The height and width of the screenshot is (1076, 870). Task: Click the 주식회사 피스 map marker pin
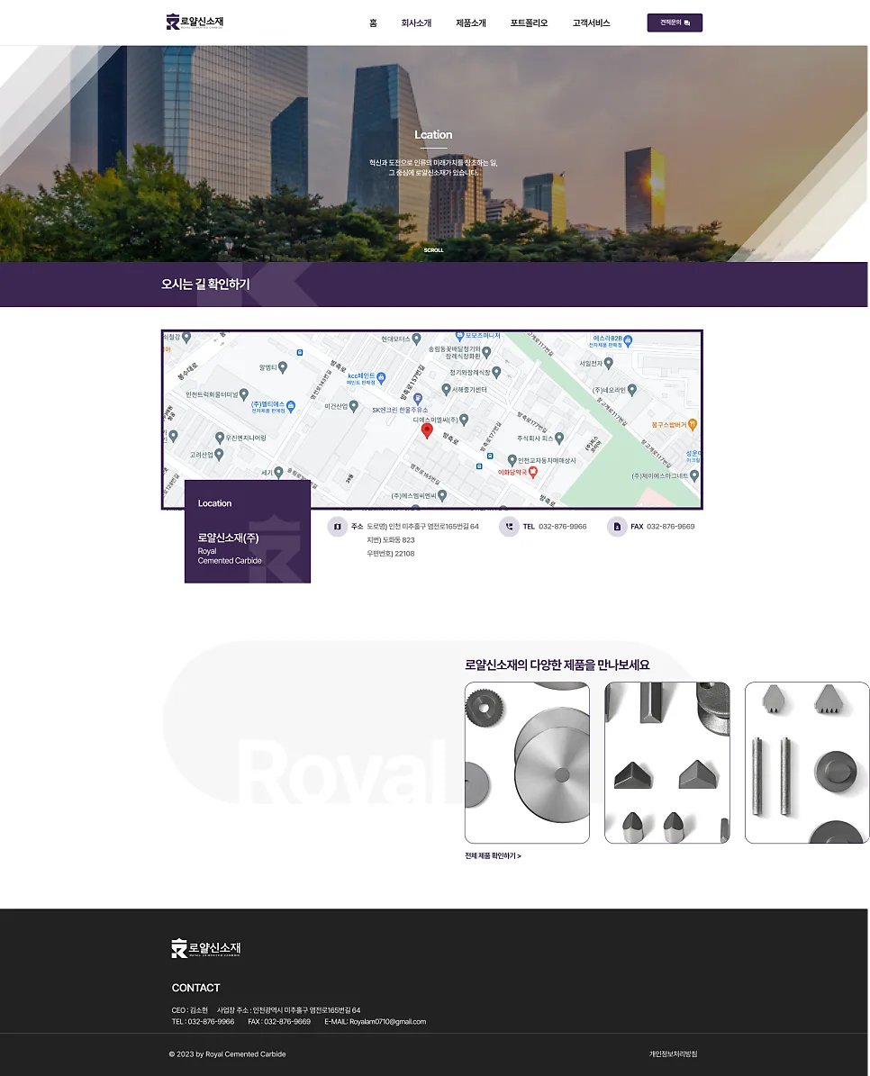[559, 438]
